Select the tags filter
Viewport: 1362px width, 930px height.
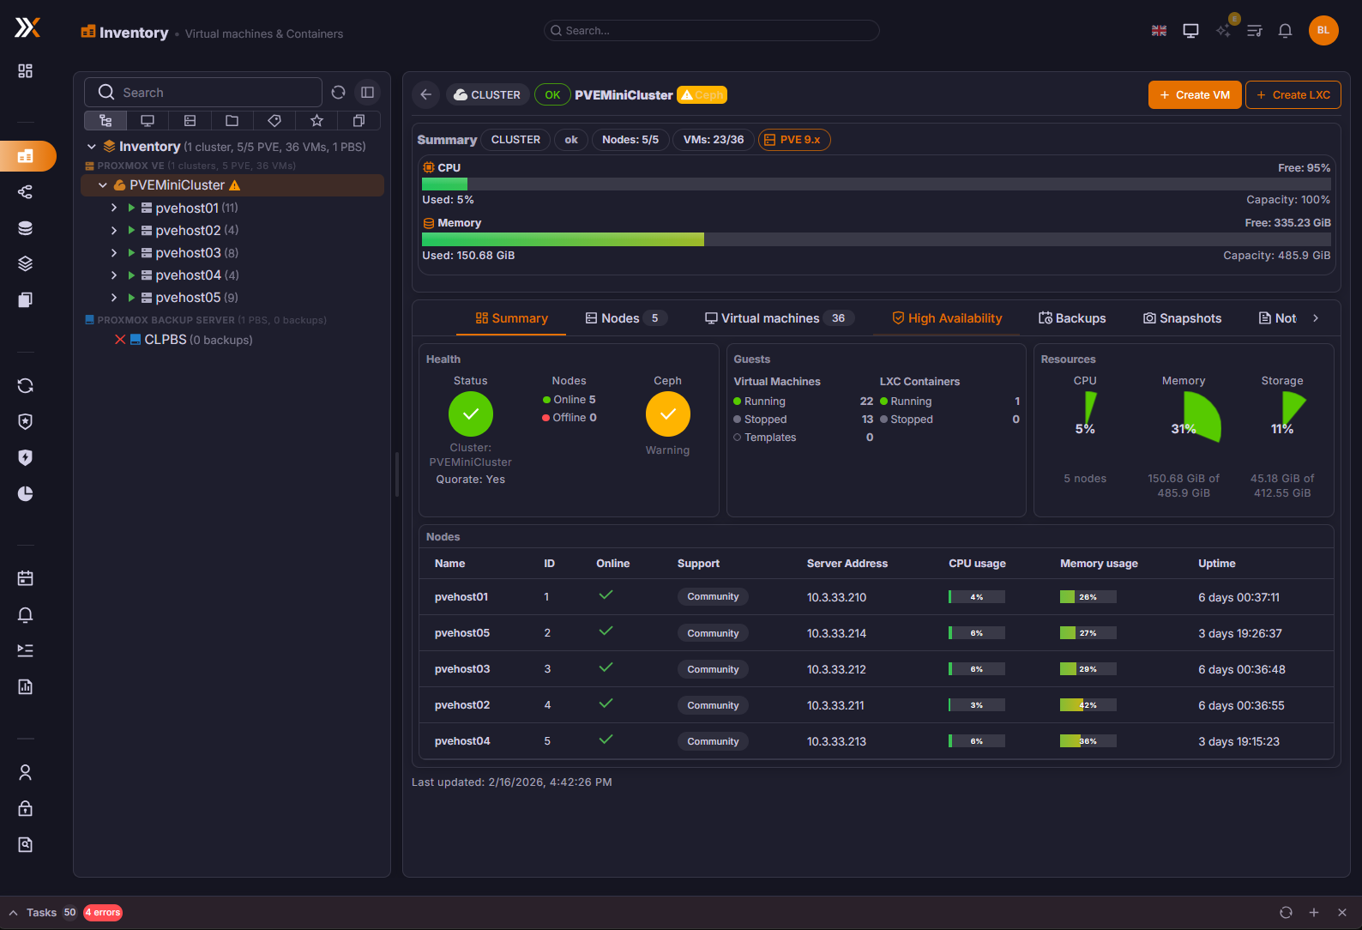tap(274, 121)
